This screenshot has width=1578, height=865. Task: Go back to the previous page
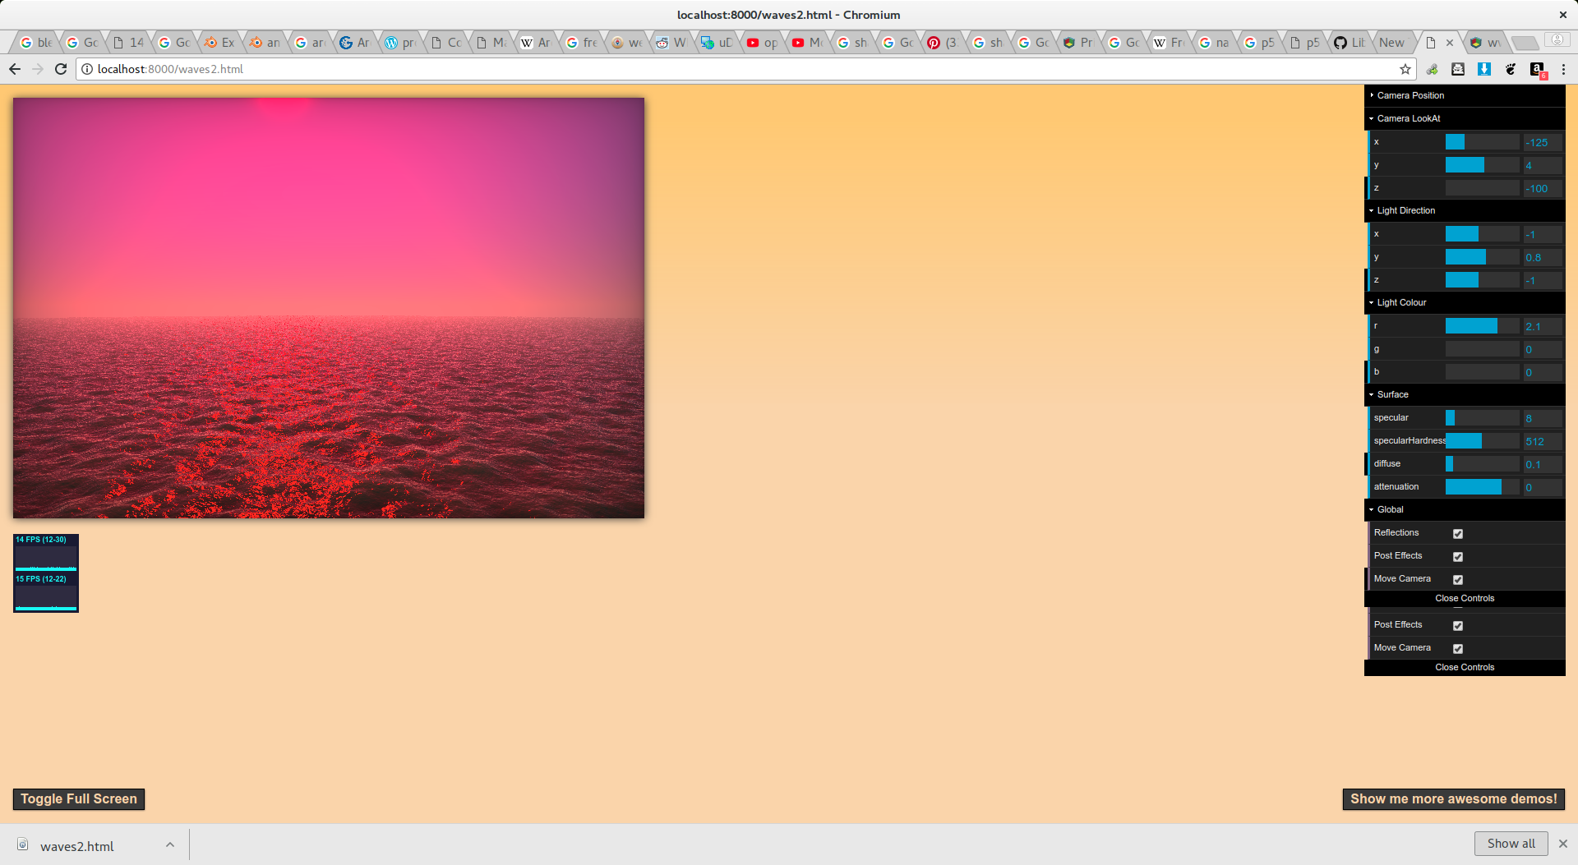point(15,69)
